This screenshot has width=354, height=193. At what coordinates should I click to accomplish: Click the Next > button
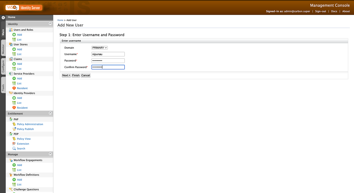66,75
